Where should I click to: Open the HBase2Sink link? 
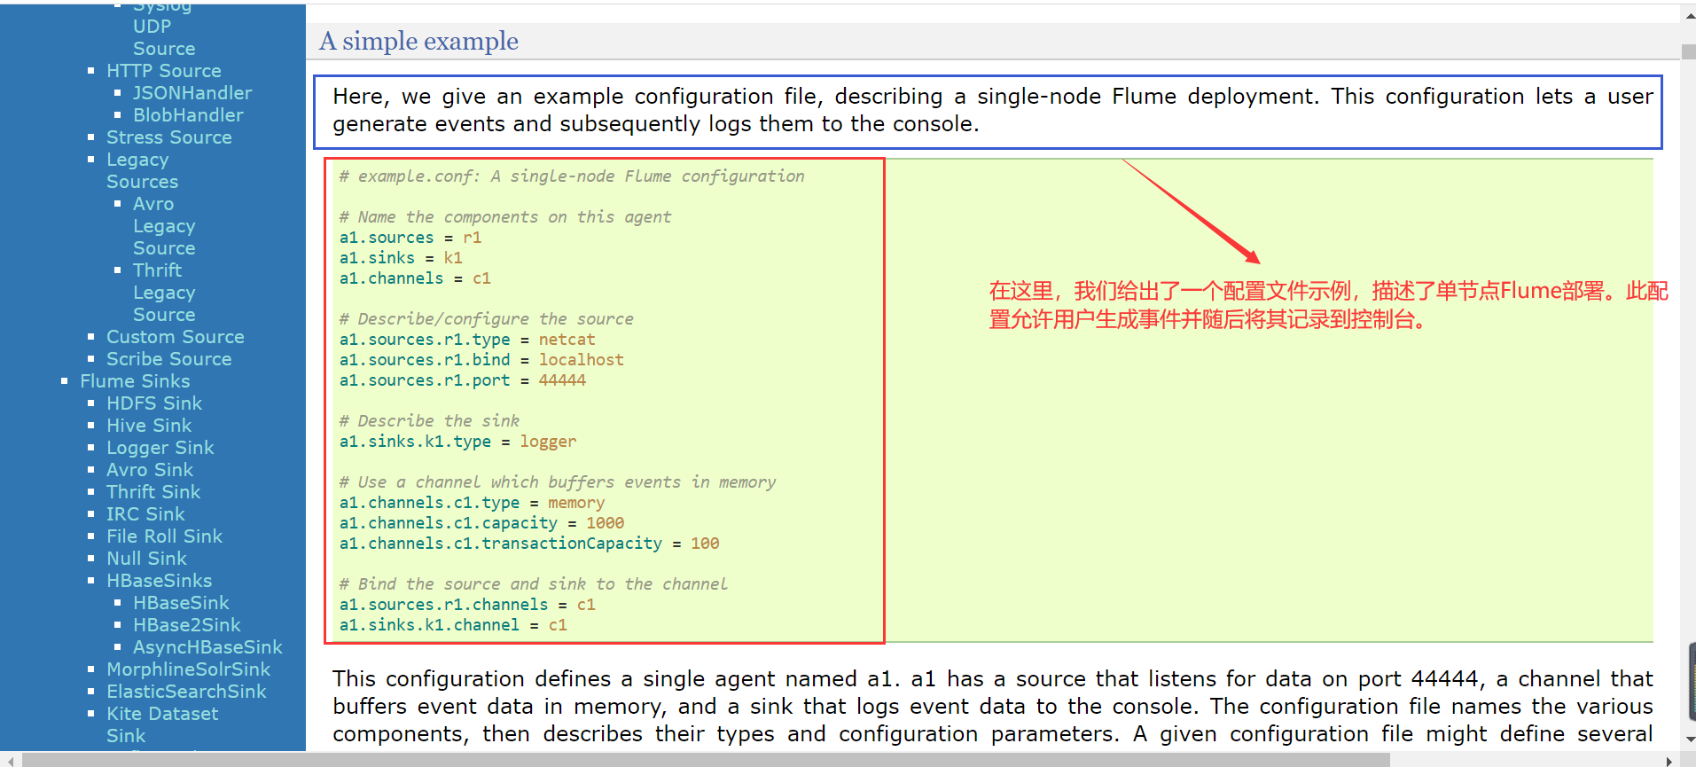click(187, 625)
